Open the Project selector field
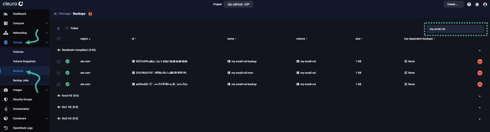This screenshot has height=132, width=490. 238,4
